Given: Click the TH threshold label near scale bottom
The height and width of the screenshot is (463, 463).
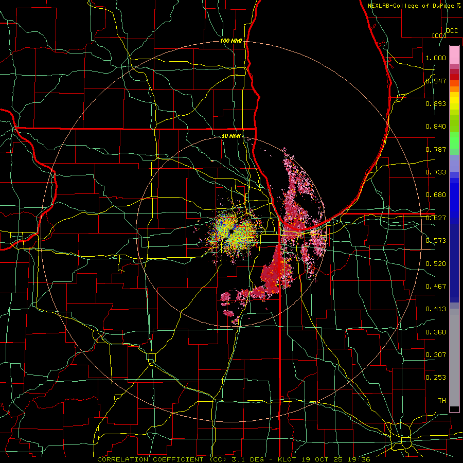Looking at the screenshot, I should pos(442,401).
